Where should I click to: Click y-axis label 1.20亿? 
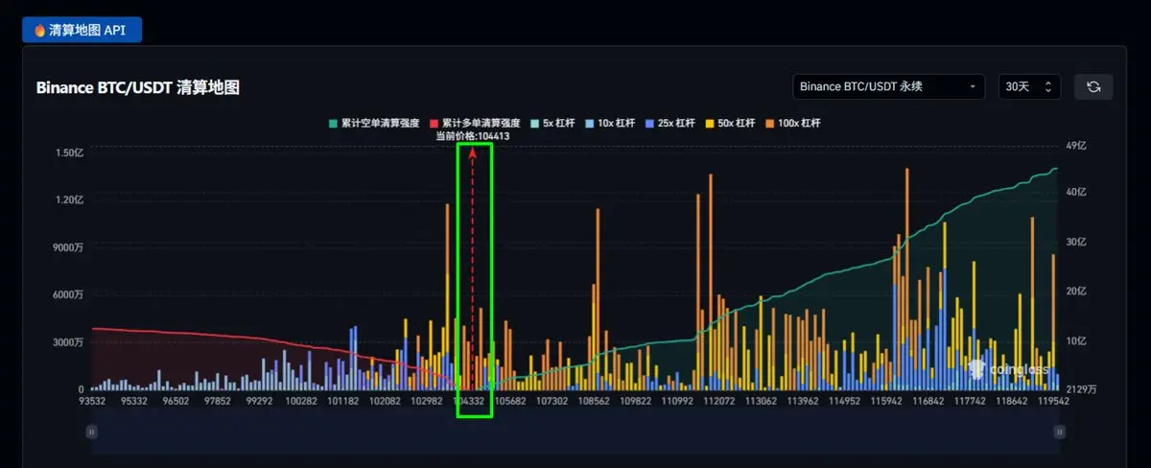click(x=70, y=199)
